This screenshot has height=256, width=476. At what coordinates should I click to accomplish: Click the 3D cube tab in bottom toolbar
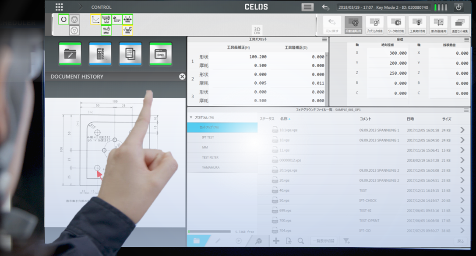(x=259, y=241)
